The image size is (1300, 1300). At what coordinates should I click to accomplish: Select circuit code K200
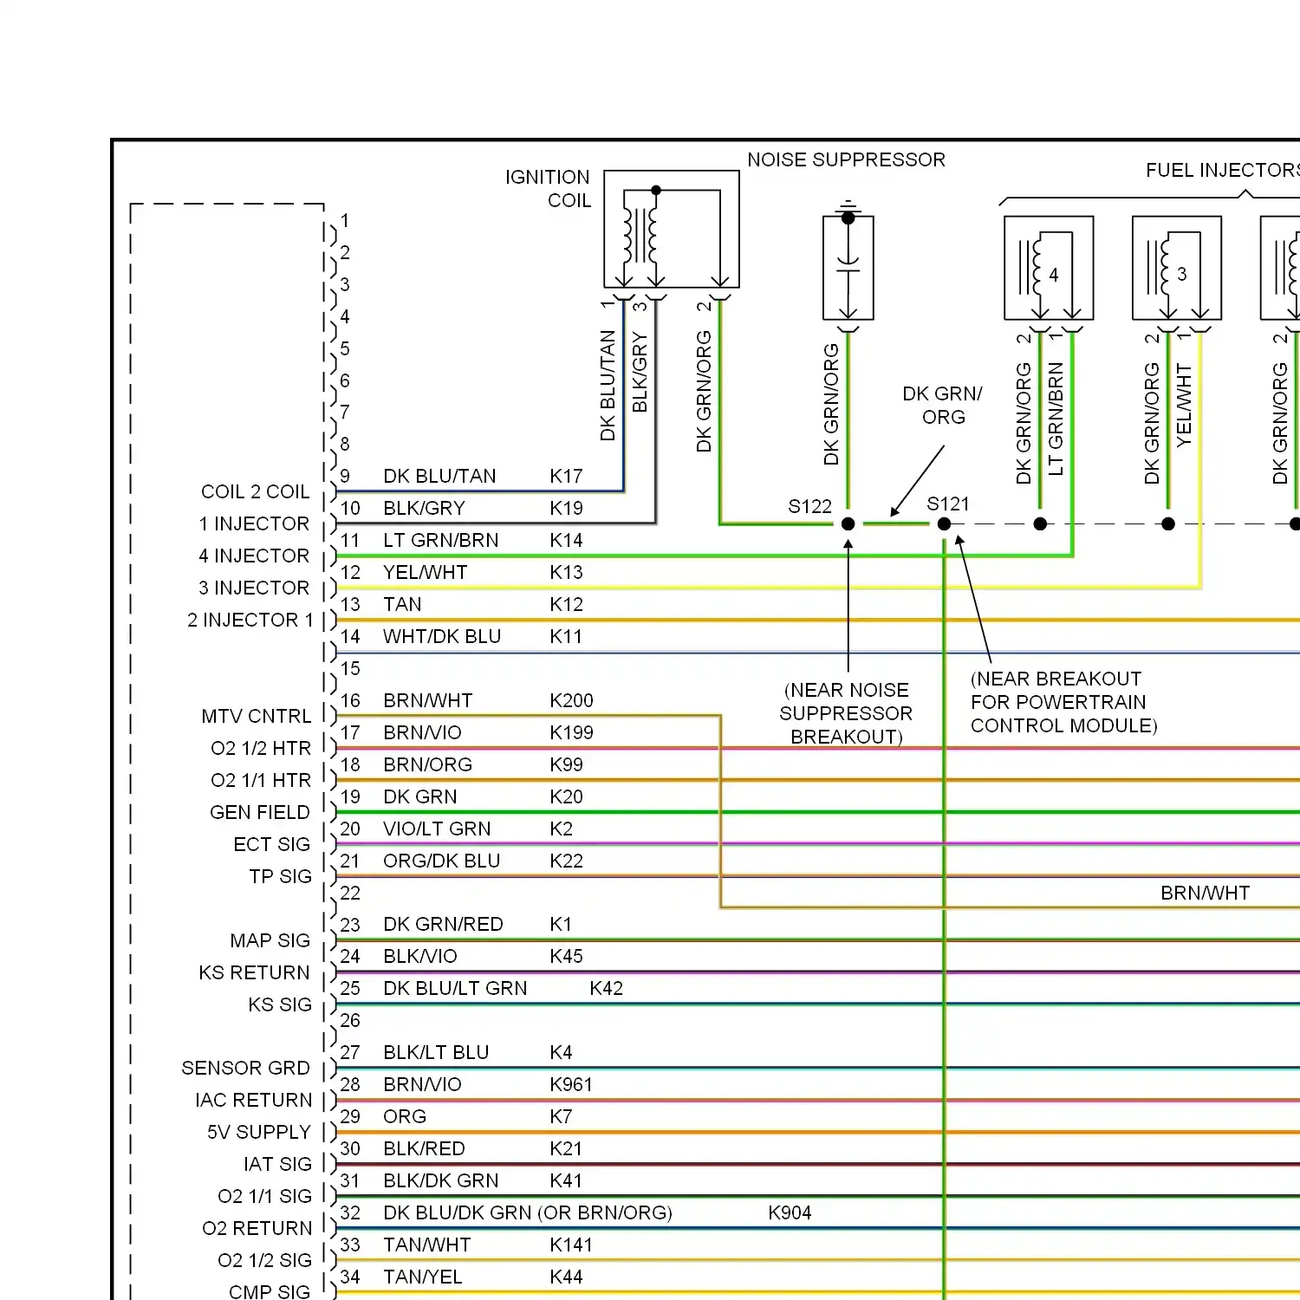(x=572, y=700)
